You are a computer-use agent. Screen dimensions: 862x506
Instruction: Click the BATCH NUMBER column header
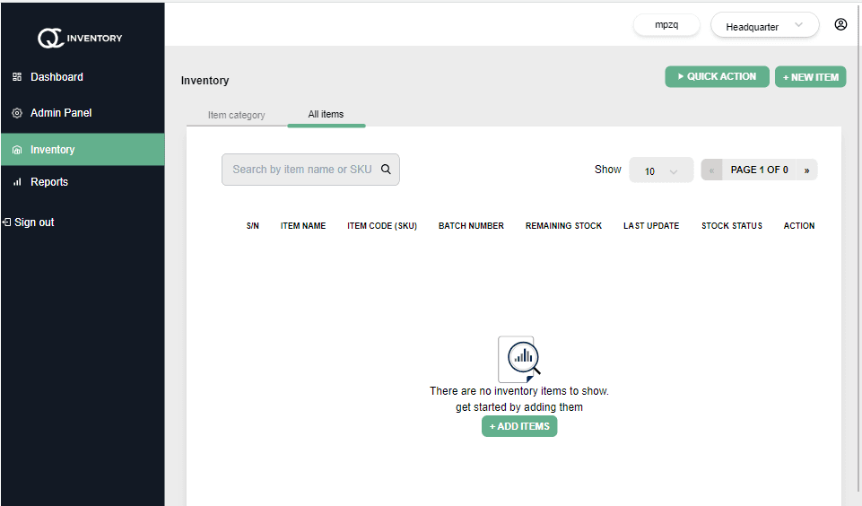coord(471,225)
